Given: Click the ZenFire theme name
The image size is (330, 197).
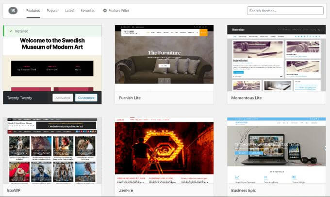Looking at the screenshot, I should (126, 190).
